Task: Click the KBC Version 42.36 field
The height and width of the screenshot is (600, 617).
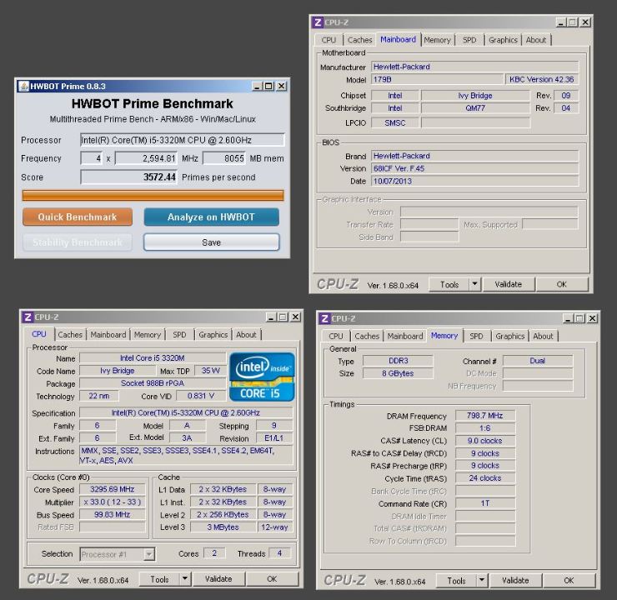Action: [x=541, y=79]
